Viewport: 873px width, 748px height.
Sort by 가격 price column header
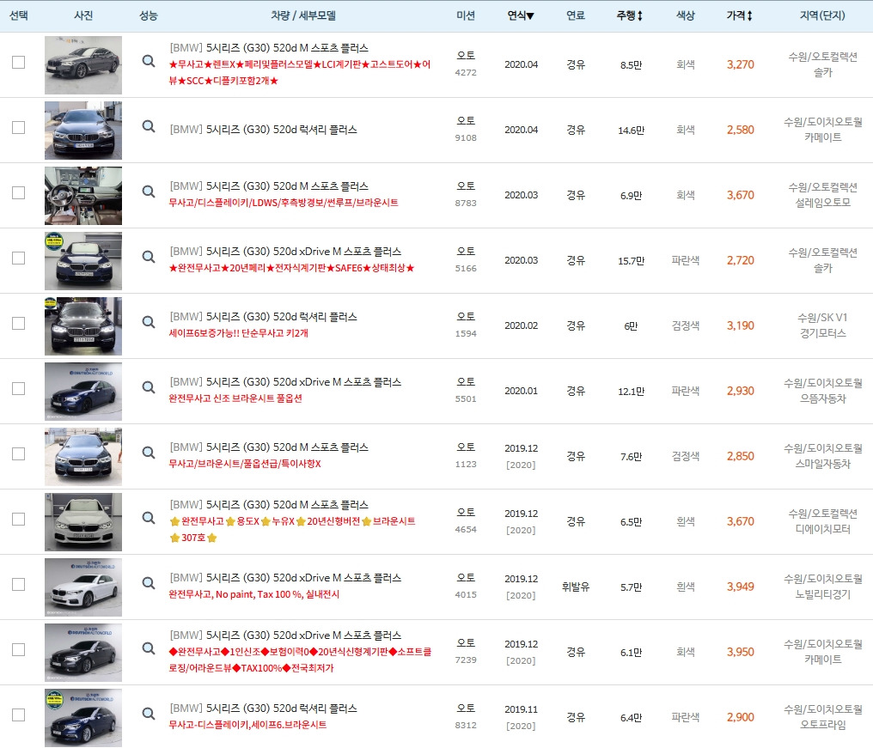[739, 15]
